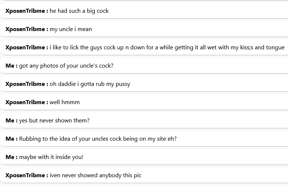The width and height of the screenshot is (288, 186).
Task: Select 'Me' label on the 'Rubbing to' row
Action: click(10, 139)
